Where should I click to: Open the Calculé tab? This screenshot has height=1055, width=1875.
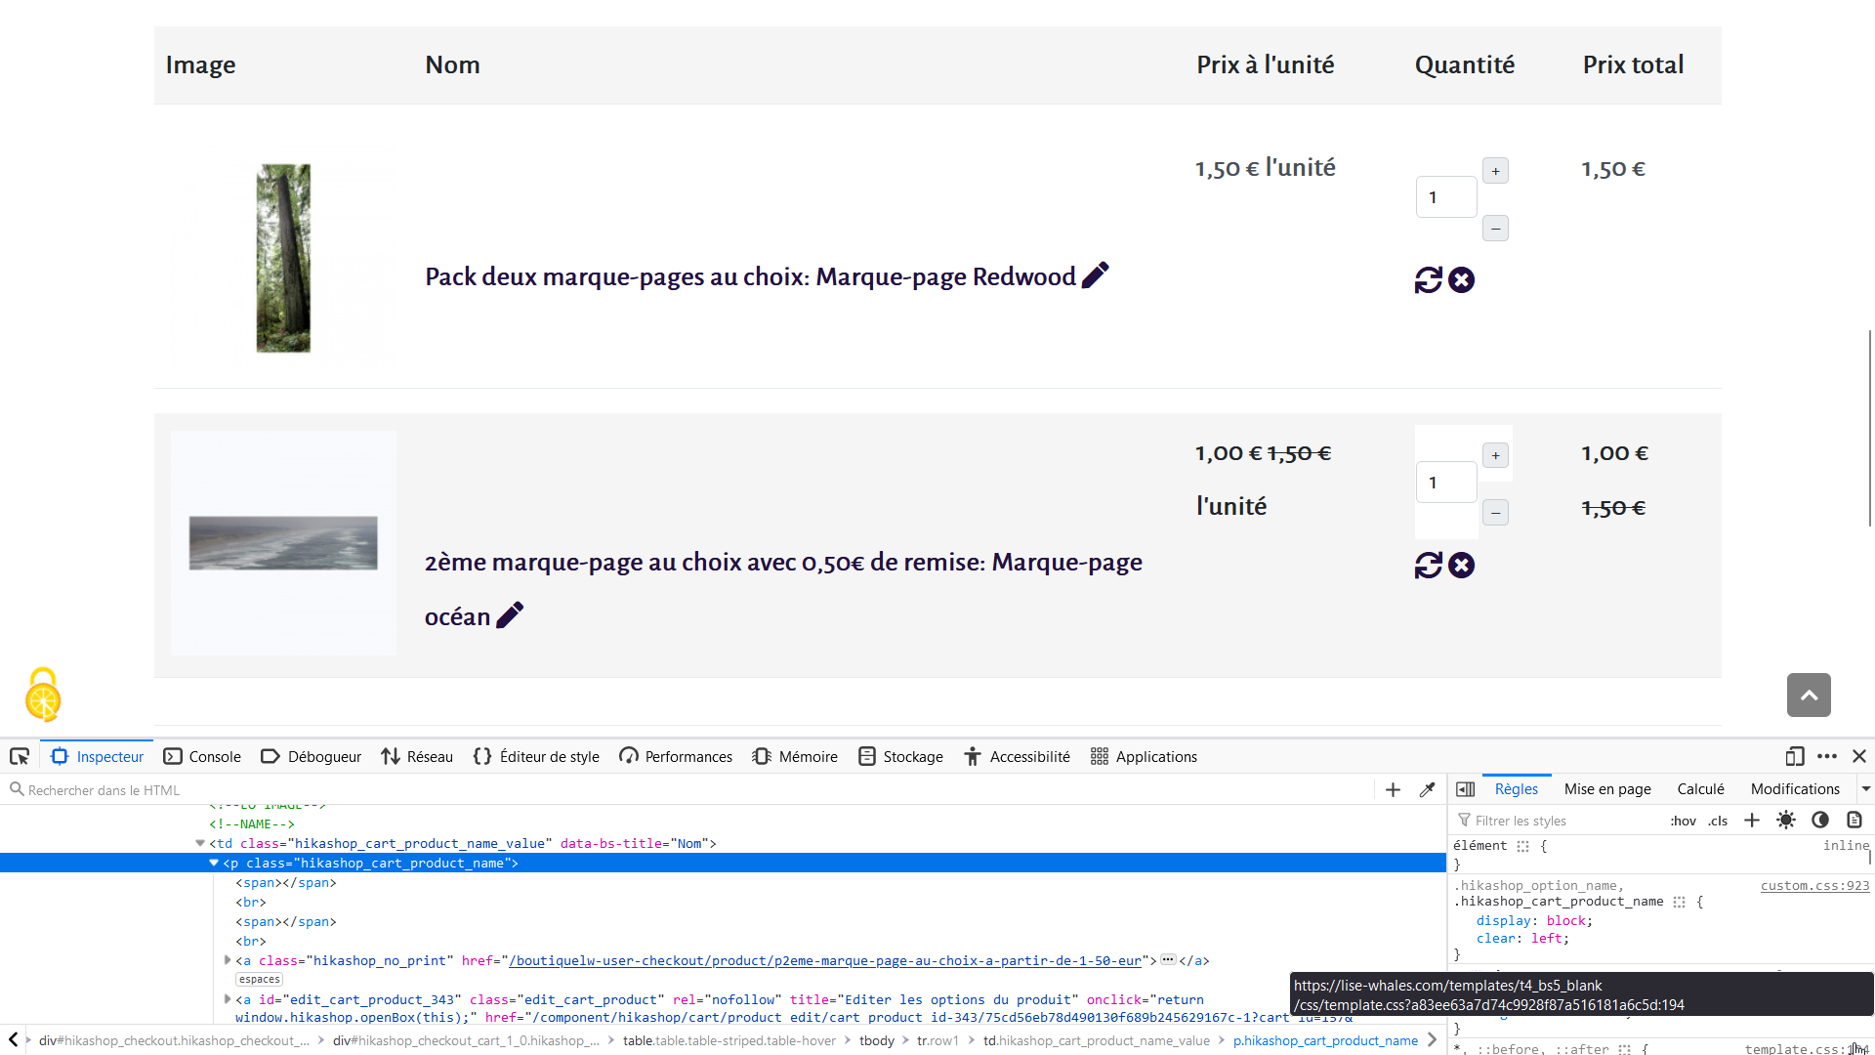[x=1700, y=789]
